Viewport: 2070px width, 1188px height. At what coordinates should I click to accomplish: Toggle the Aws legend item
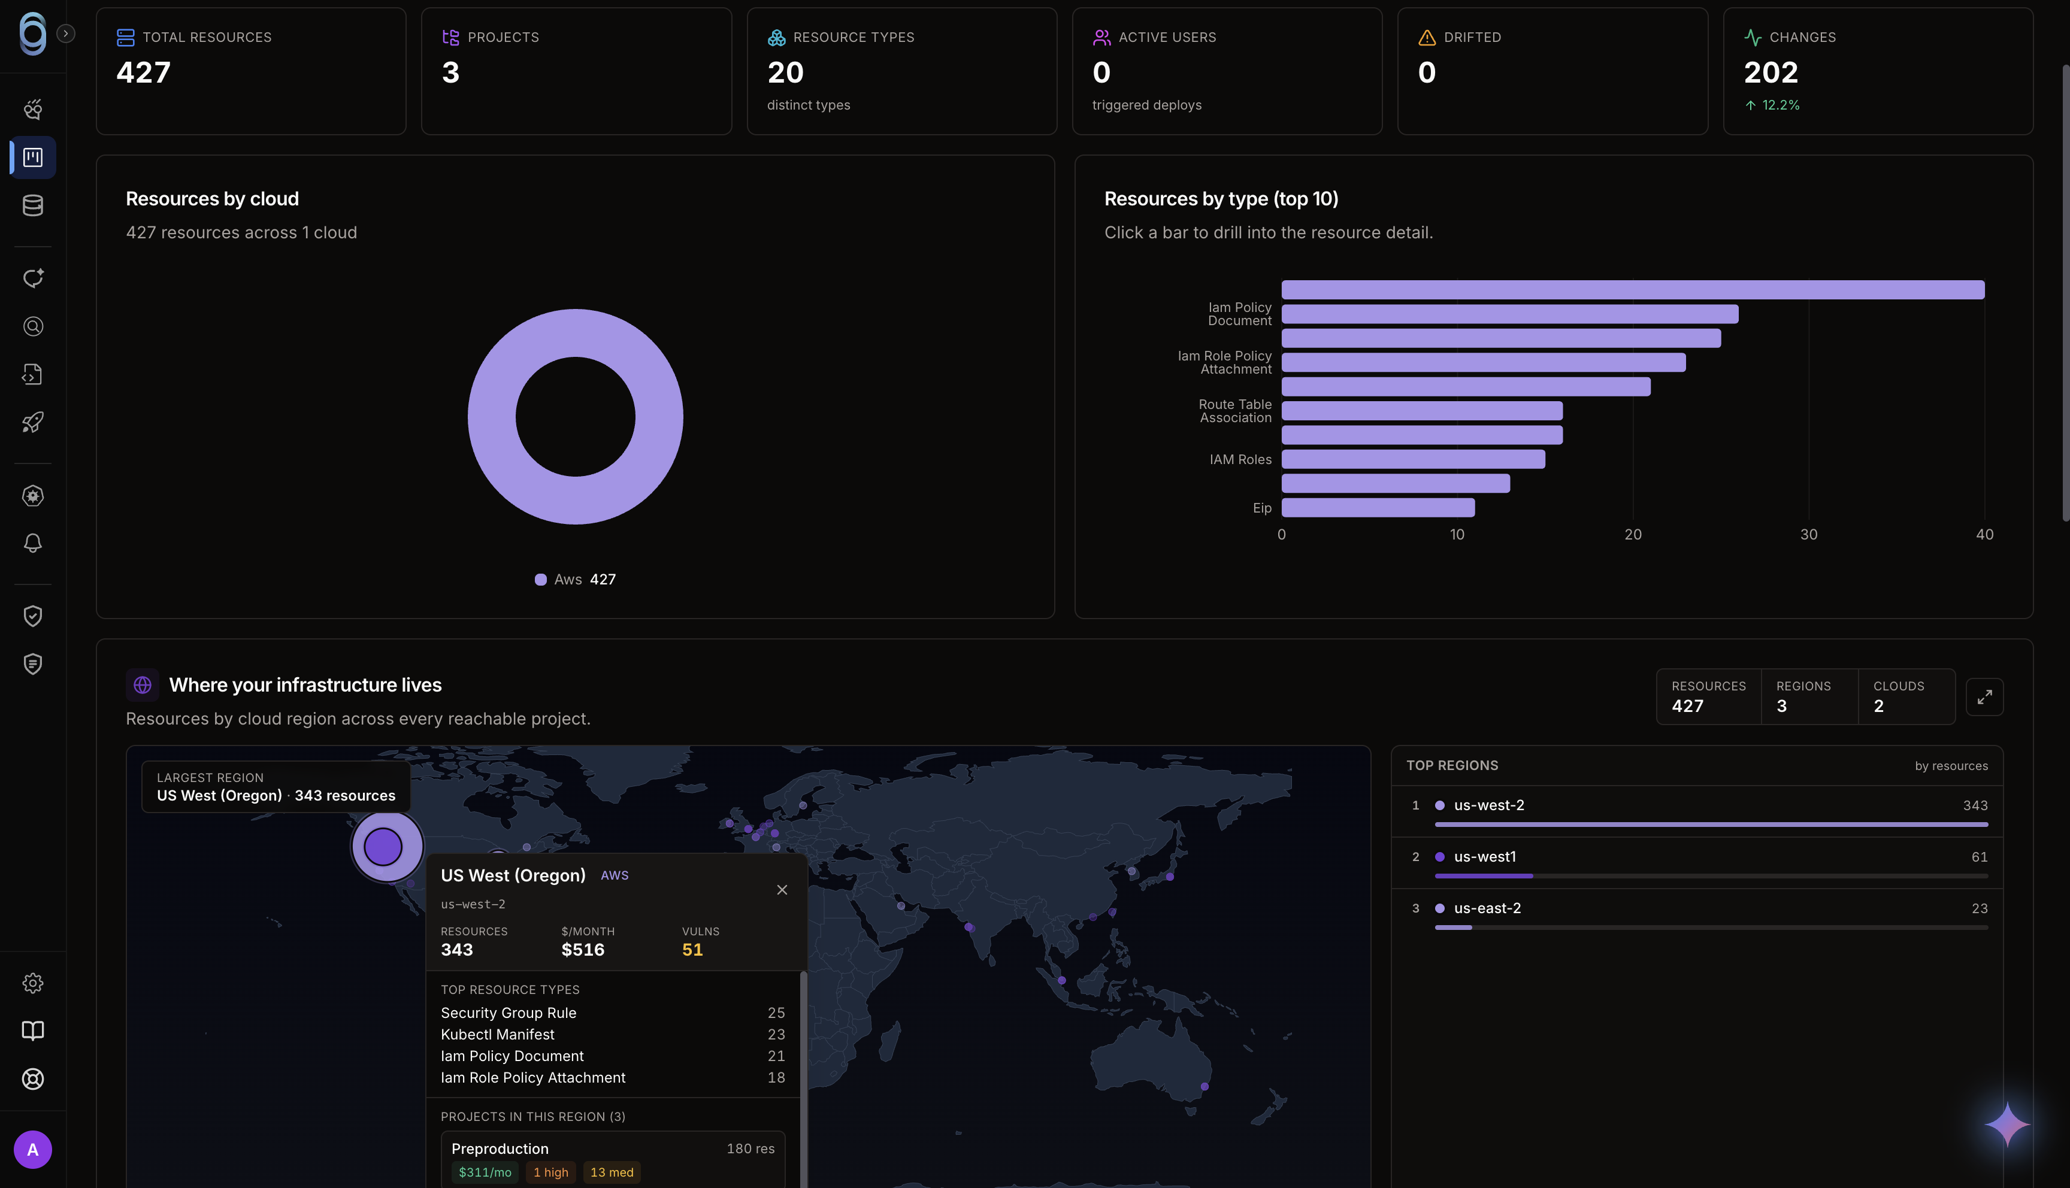tap(575, 579)
